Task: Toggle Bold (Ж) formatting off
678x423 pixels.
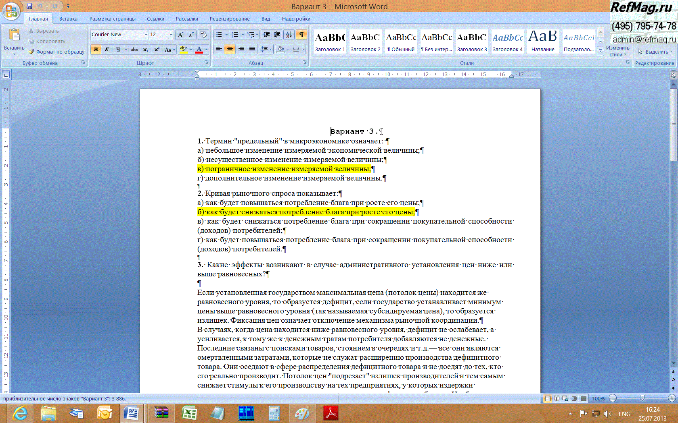Action: (x=96, y=50)
